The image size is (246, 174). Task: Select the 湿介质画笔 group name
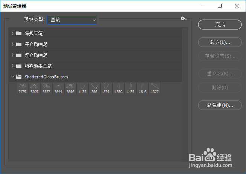[36, 55]
